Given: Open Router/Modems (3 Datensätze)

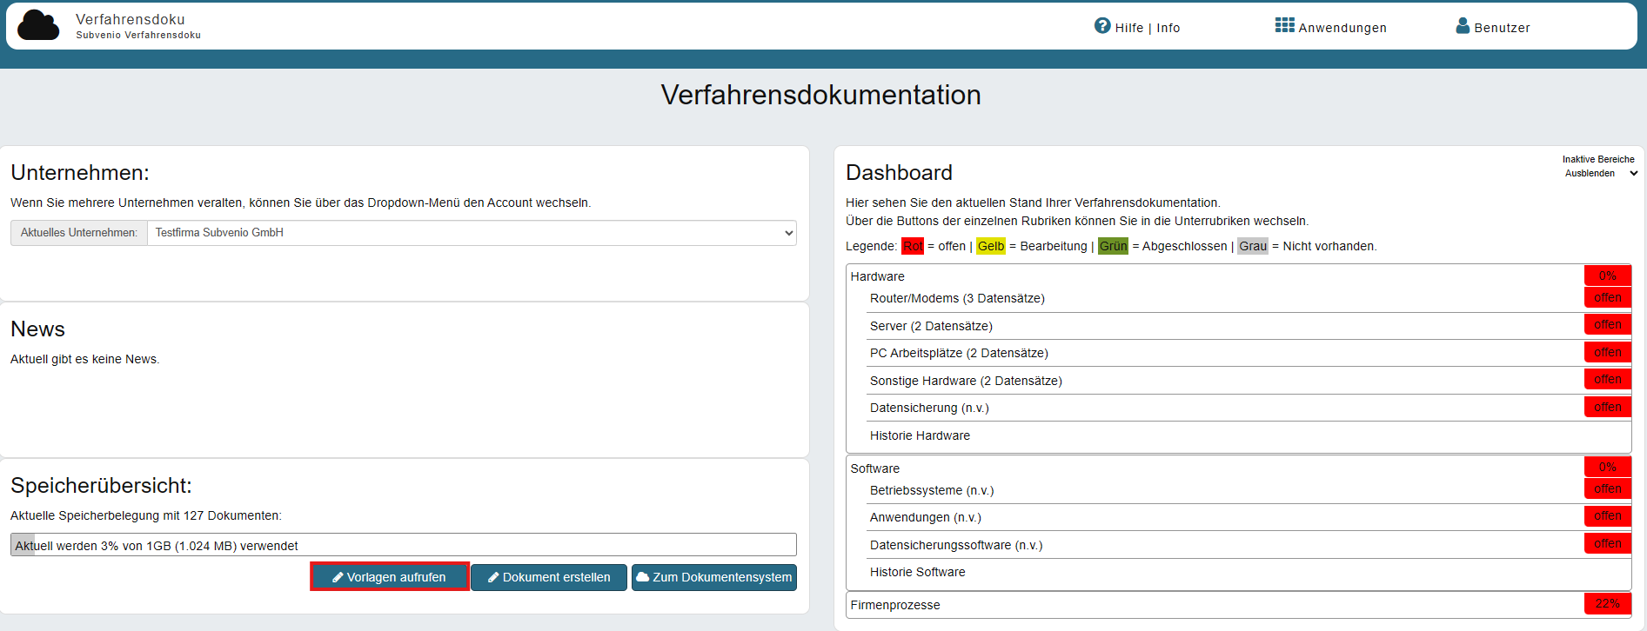Looking at the screenshot, I should (x=957, y=298).
